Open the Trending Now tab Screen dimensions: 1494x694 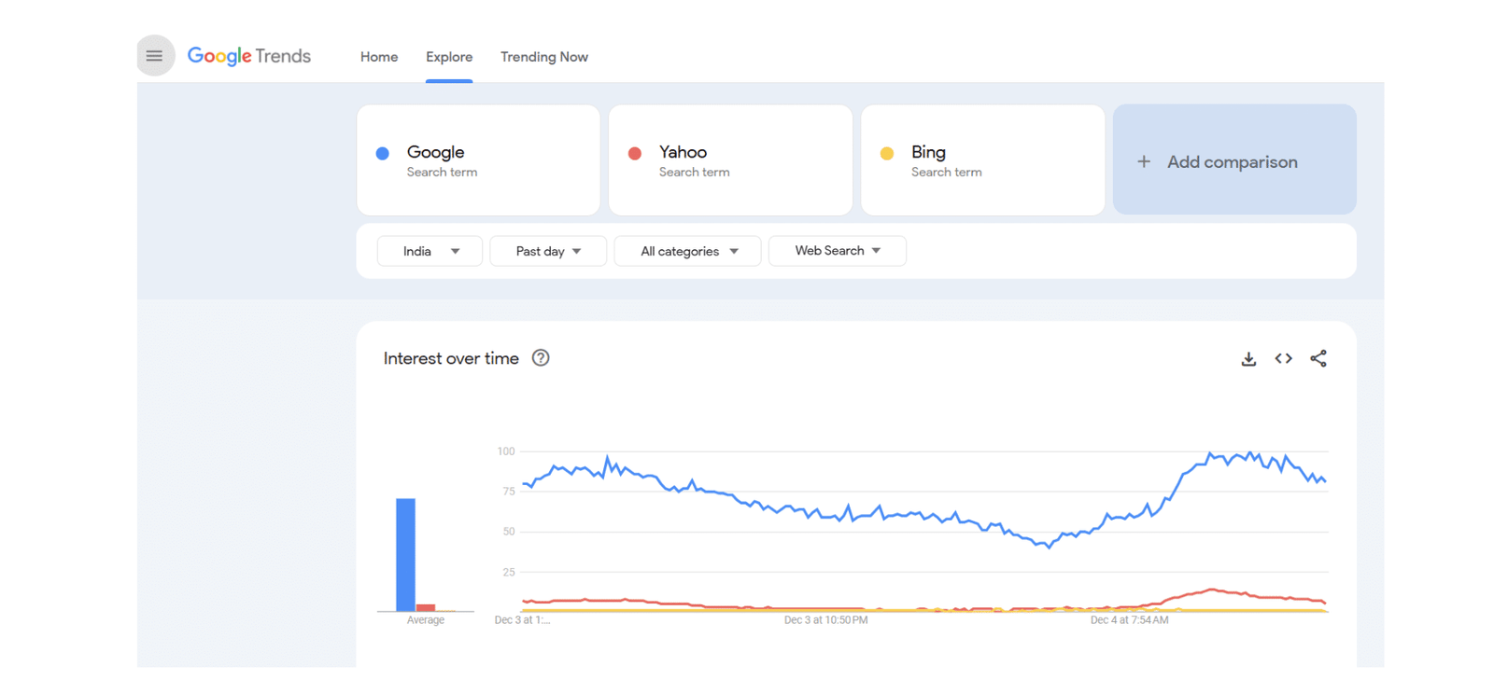click(544, 57)
